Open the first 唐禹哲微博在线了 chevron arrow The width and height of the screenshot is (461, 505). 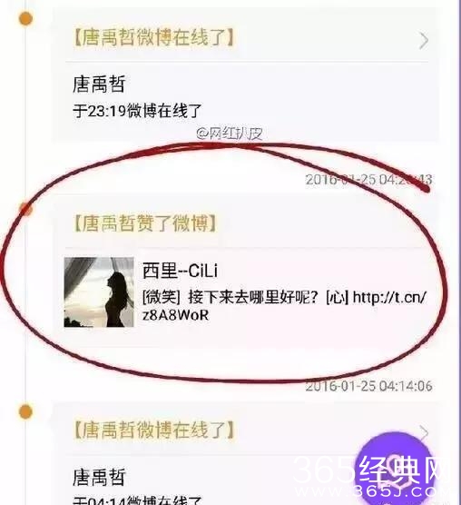coord(424,41)
